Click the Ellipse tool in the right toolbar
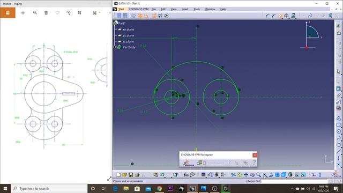343x193 pixels. click(339, 145)
